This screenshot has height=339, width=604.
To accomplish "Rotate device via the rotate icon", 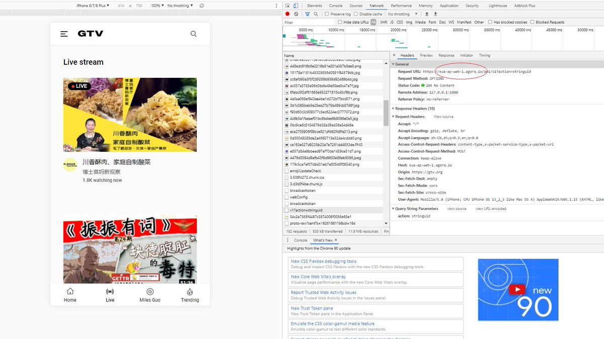I will click(202, 6).
